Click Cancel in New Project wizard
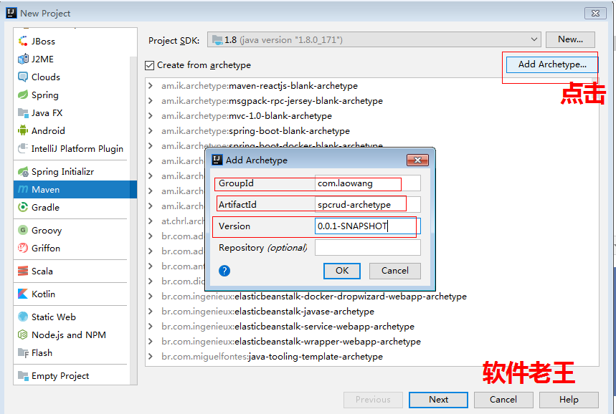 pyautogui.click(x=503, y=400)
